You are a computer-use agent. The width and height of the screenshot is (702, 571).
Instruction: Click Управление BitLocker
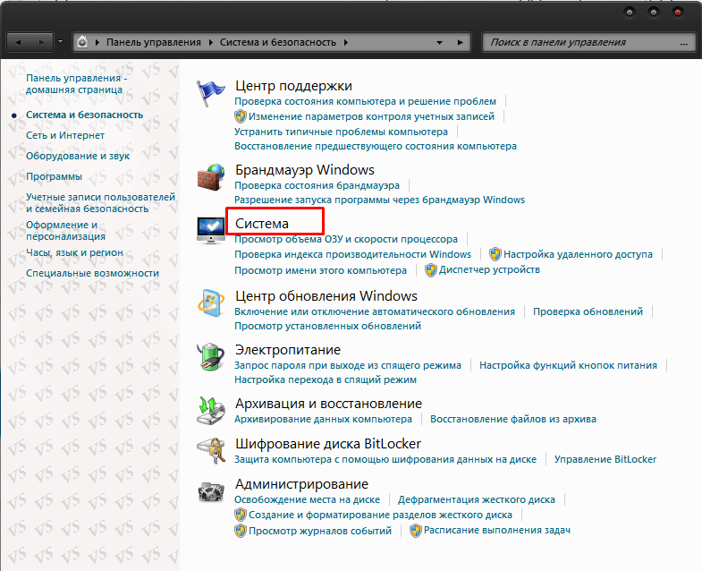click(605, 459)
